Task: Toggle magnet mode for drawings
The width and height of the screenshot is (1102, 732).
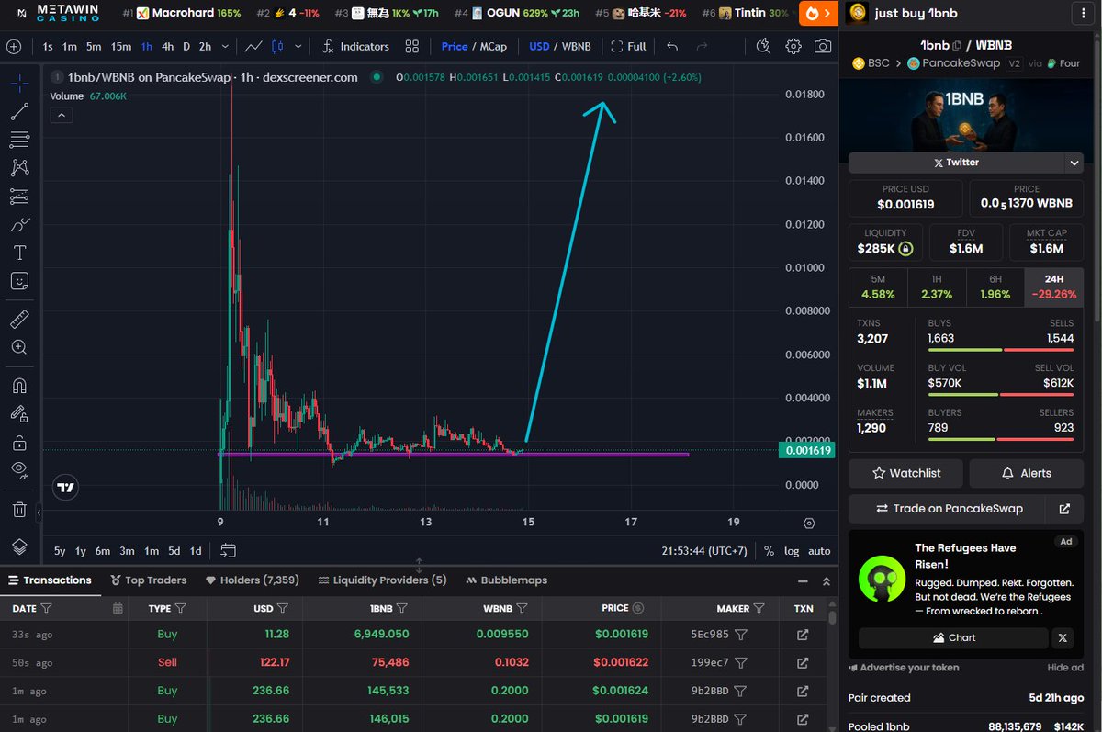Action: (x=19, y=386)
